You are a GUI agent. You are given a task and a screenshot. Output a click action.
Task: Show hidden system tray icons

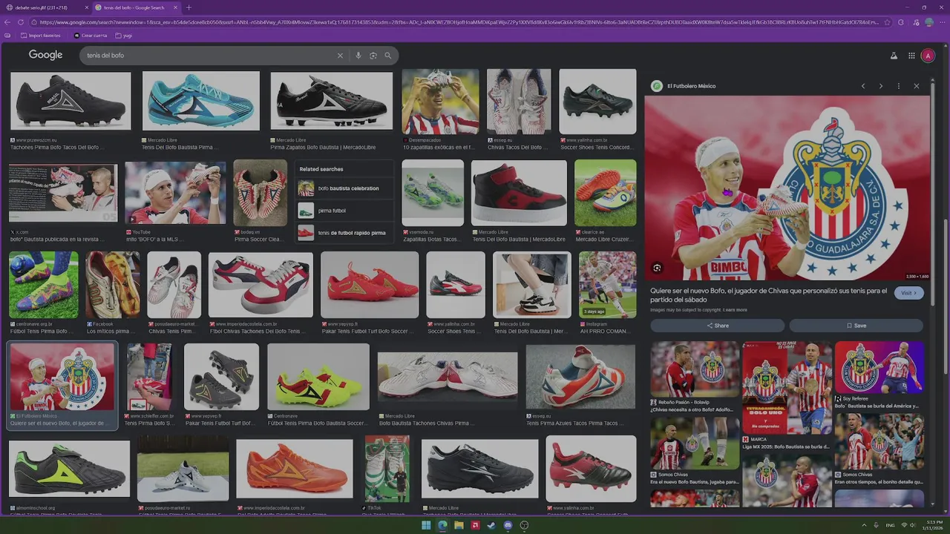[865, 525]
